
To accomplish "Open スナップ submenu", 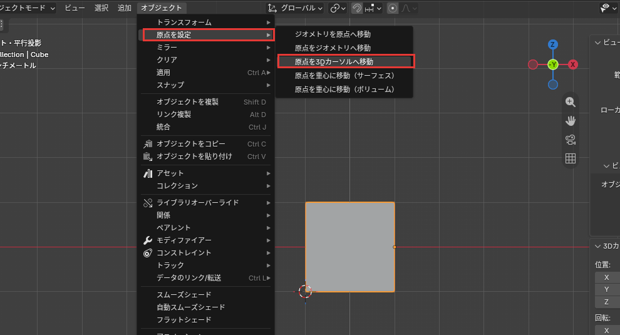I will (x=206, y=85).
